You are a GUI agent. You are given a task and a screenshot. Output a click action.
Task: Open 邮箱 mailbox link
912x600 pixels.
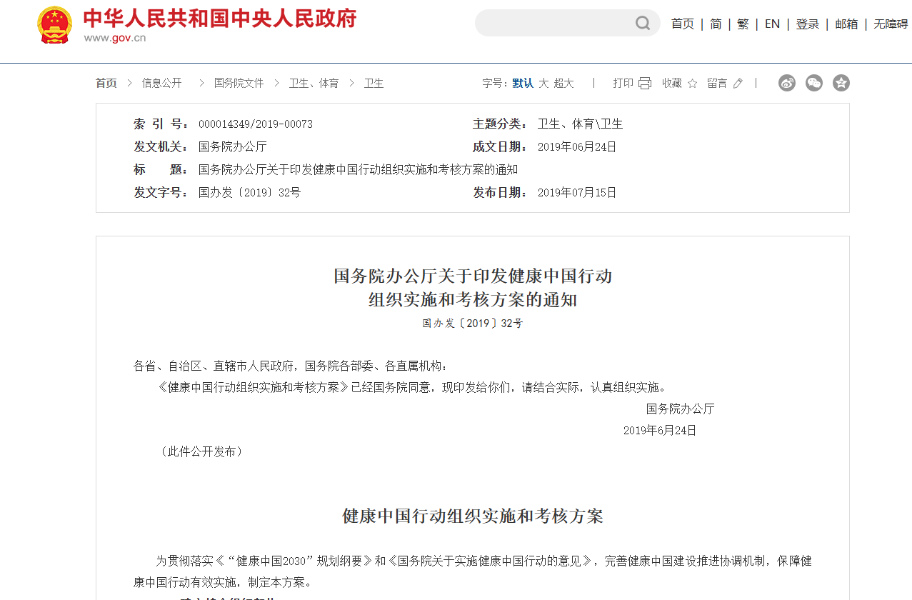(846, 24)
